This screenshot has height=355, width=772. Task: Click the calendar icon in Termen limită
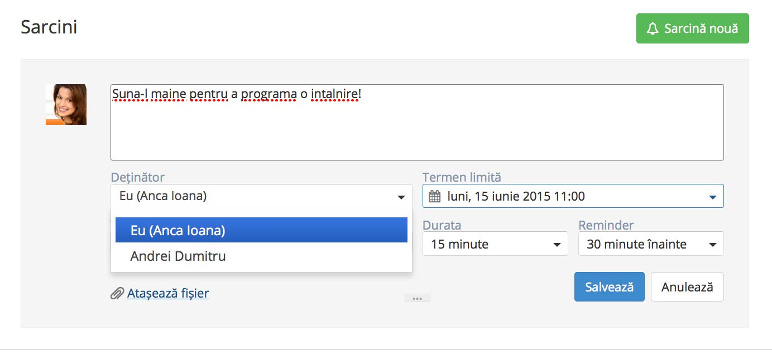coord(435,196)
